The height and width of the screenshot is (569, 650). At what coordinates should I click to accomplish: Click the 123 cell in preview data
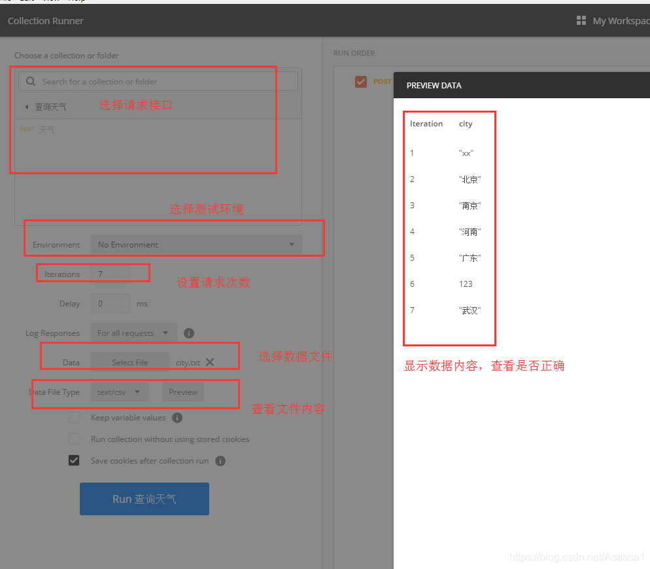(466, 284)
